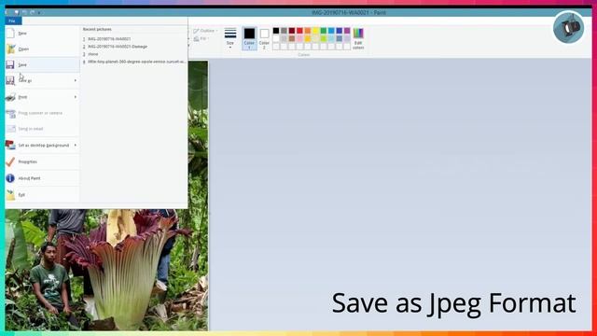Click the Redo icon in title bar
The height and width of the screenshot is (336, 597).
(x=32, y=12)
